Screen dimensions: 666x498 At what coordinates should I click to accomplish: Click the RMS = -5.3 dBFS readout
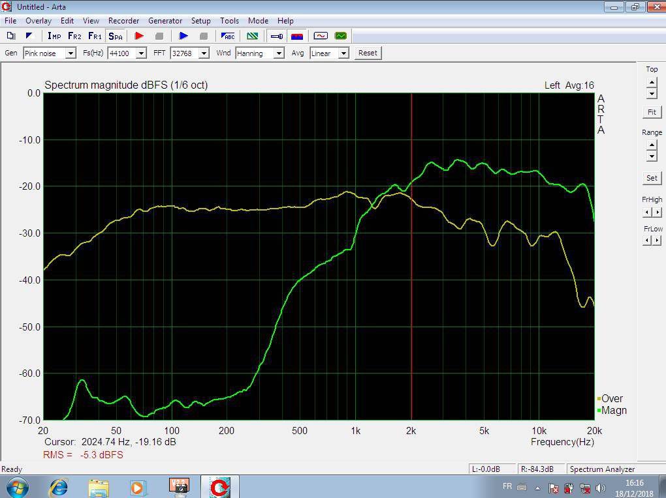coord(84,455)
